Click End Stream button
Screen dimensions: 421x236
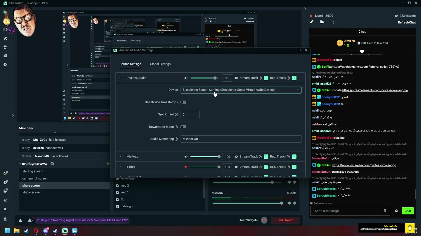coord(285,220)
